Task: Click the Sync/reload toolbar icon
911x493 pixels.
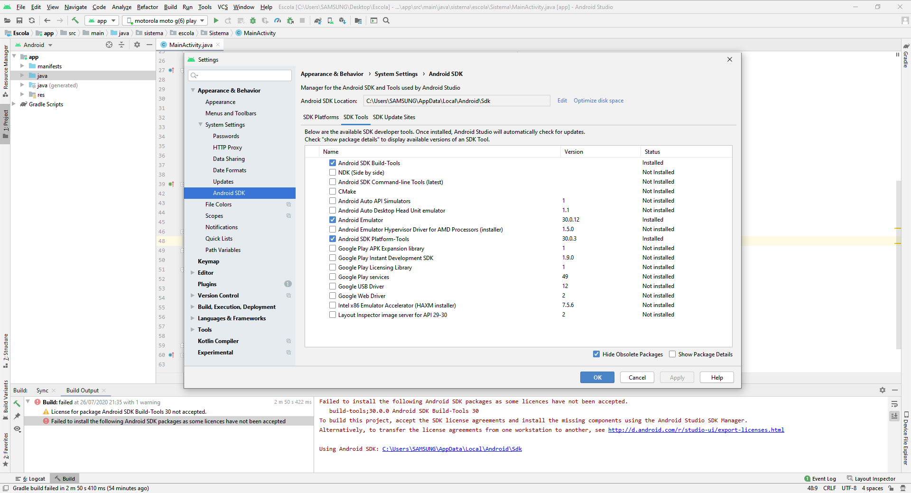Action: point(32,20)
